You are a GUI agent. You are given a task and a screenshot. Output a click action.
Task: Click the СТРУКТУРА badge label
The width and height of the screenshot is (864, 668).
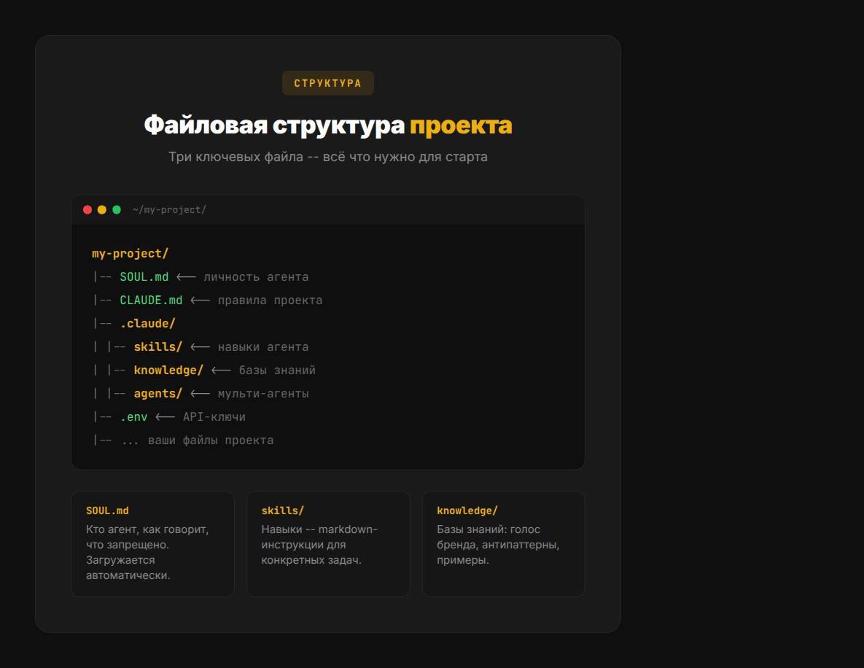[328, 83]
